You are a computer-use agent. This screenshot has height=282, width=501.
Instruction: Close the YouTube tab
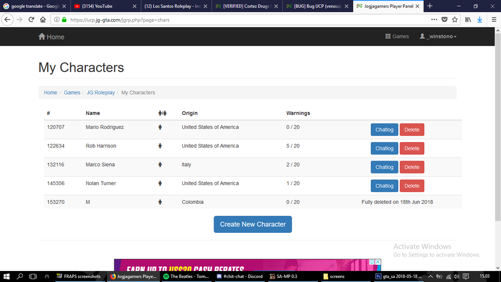[134, 7]
